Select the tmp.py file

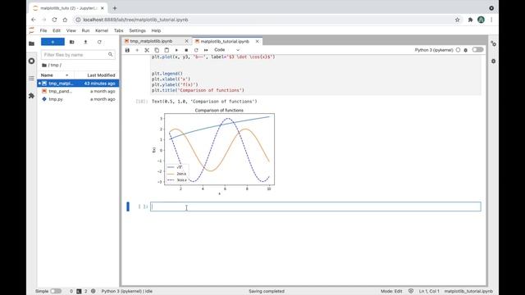(78, 99)
